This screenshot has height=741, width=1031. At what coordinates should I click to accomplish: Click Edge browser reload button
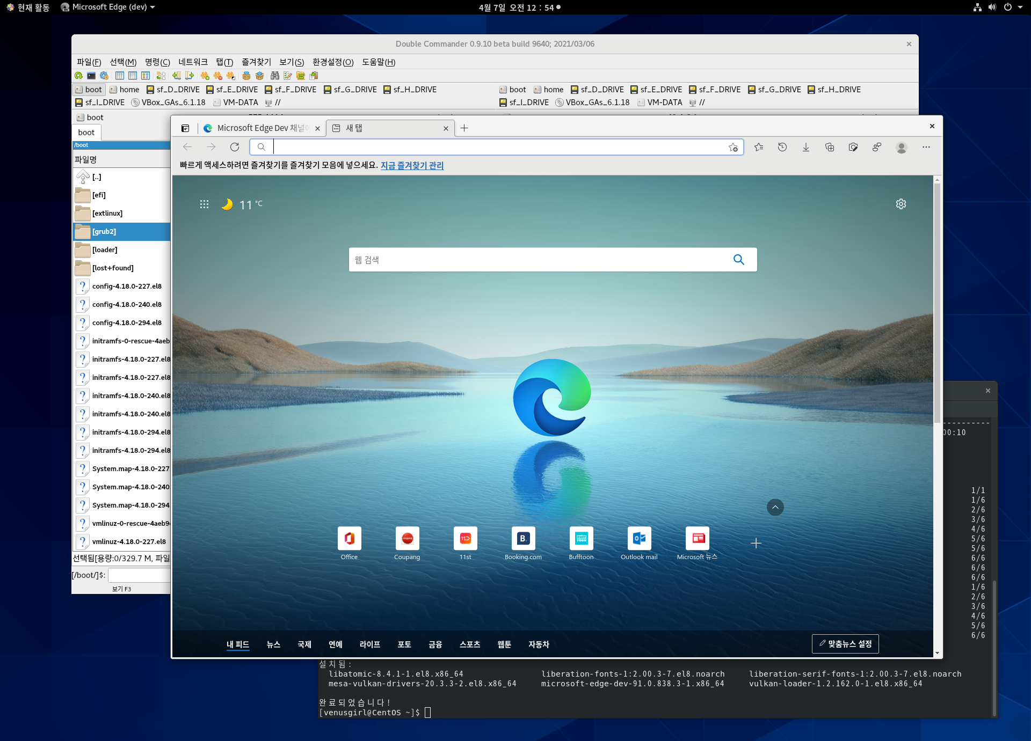point(235,147)
